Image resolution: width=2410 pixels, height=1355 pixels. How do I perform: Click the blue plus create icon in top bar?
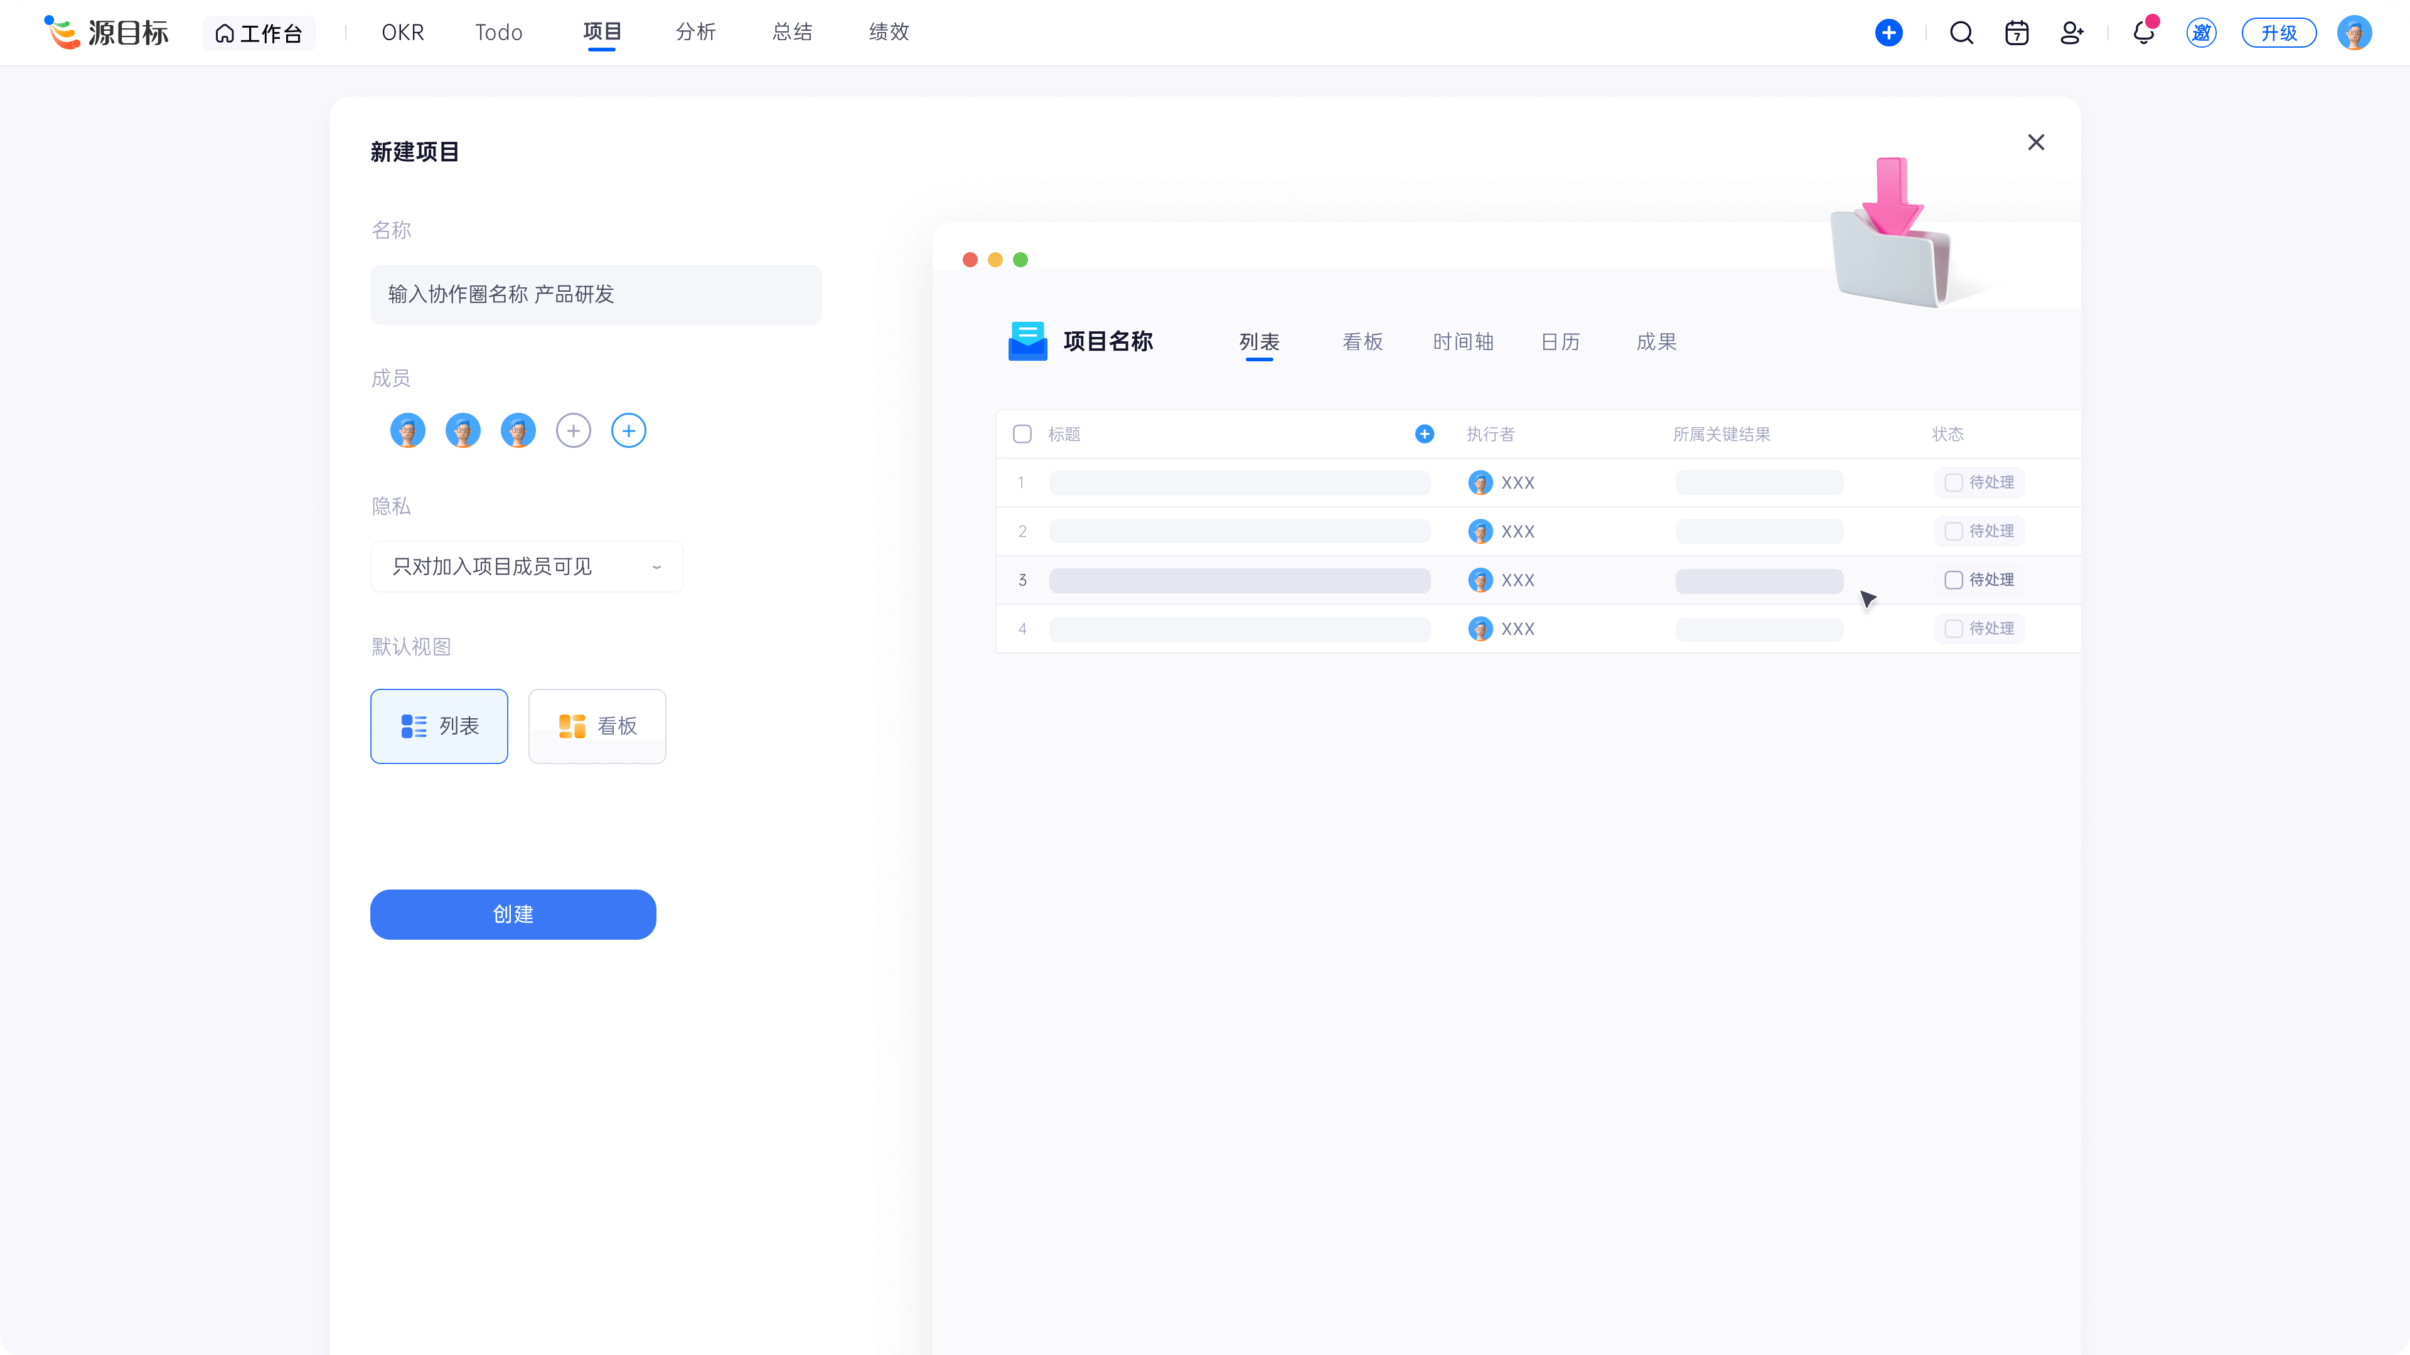(1889, 33)
